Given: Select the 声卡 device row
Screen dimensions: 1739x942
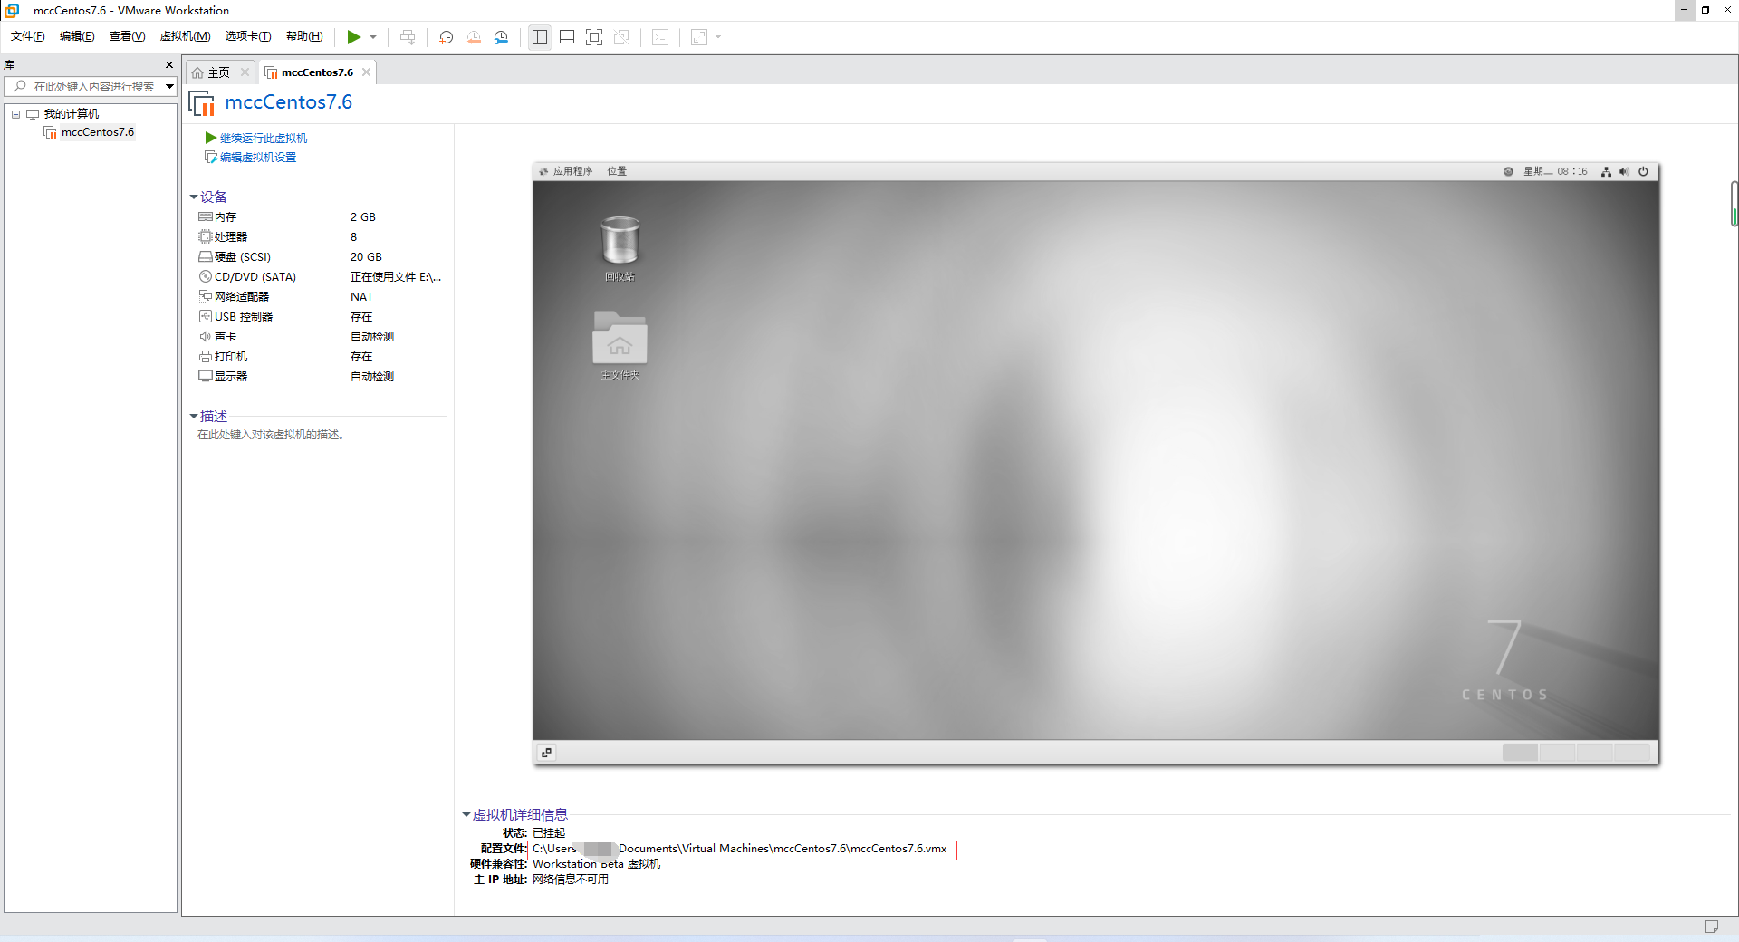Looking at the screenshot, I should click(321, 337).
